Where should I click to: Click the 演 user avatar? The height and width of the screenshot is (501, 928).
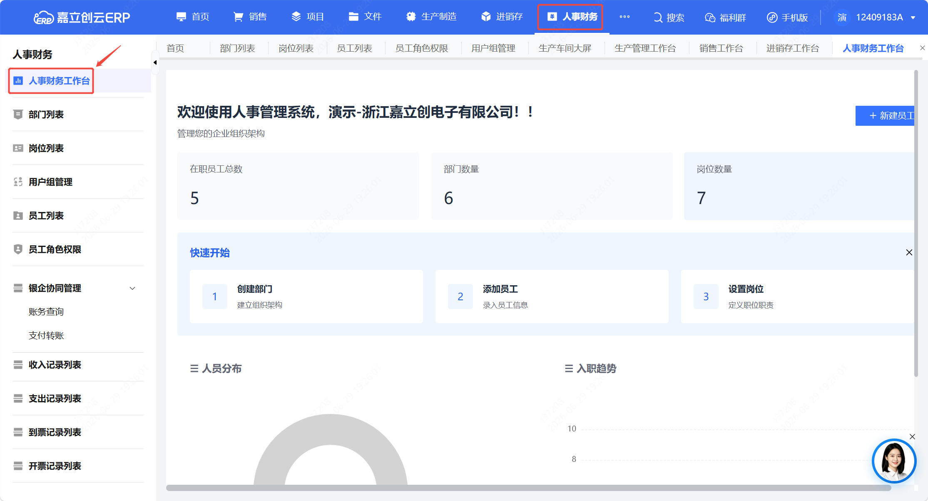[842, 17]
